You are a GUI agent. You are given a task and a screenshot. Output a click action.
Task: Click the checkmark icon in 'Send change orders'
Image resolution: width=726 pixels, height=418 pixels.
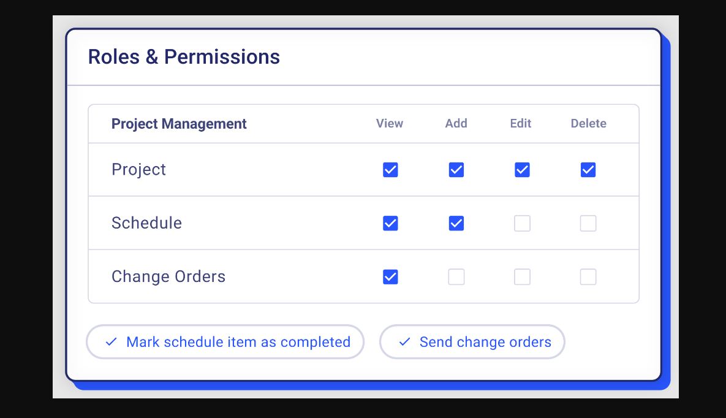[404, 342]
